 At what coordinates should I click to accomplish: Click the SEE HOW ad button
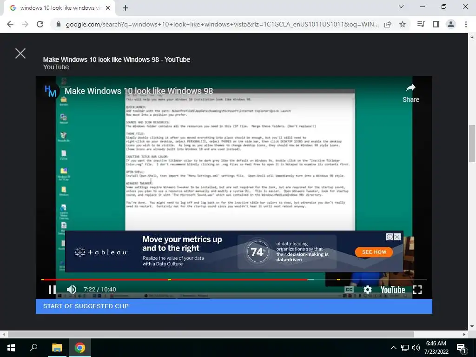pos(374,252)
